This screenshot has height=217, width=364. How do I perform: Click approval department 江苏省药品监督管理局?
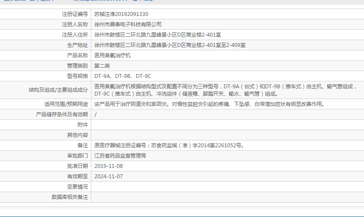(x=120, y=156)
